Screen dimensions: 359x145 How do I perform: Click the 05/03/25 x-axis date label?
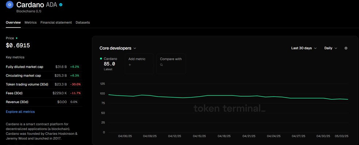point(341,136)
